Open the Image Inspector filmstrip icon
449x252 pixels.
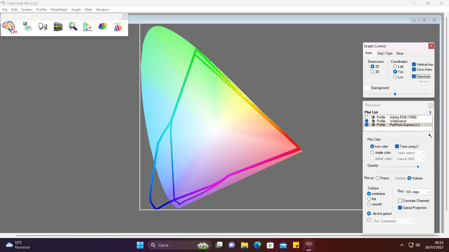pos(58,27)
